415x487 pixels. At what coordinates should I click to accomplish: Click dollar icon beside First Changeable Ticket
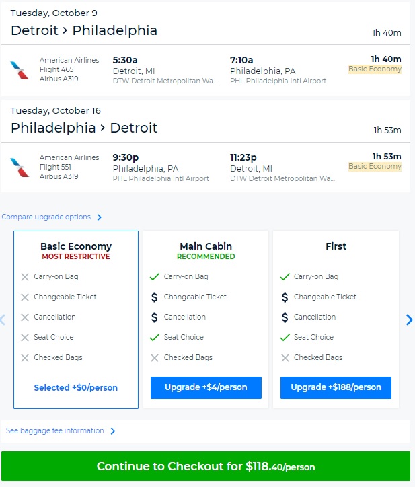pos(285,297)
